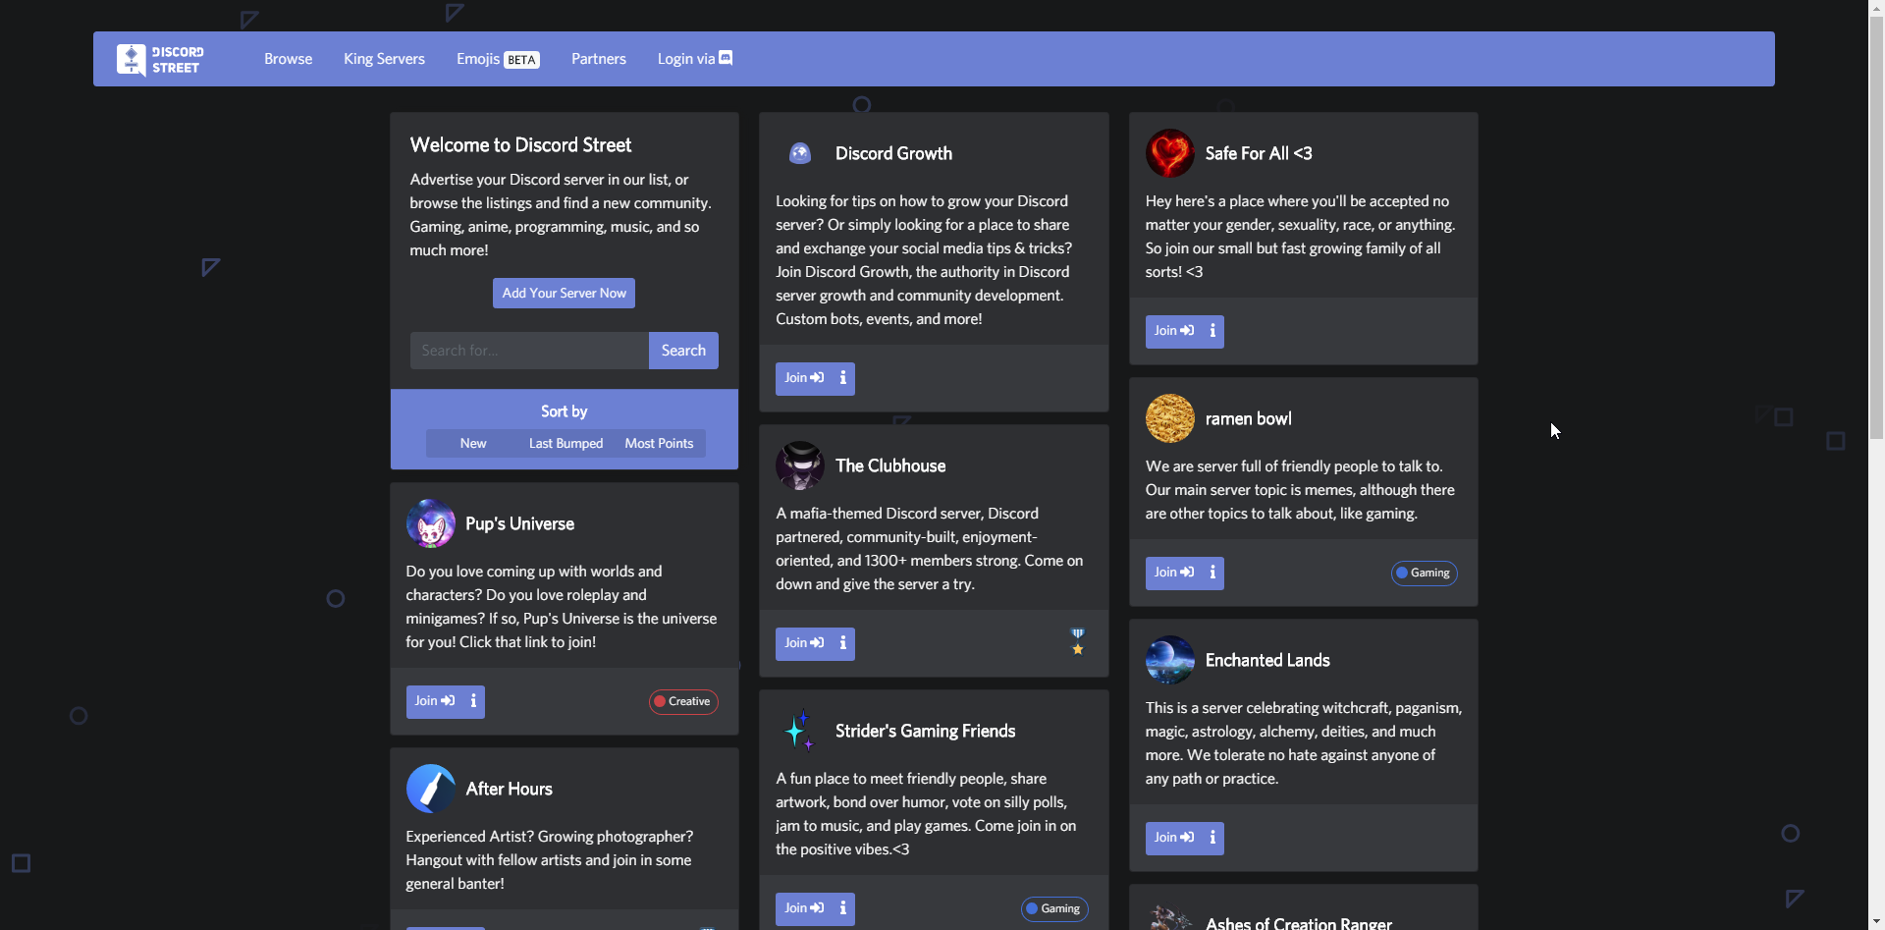Open the info icon on Safe For All card
This screenshot has height=930, width=1885.
tap(1212, 331)
